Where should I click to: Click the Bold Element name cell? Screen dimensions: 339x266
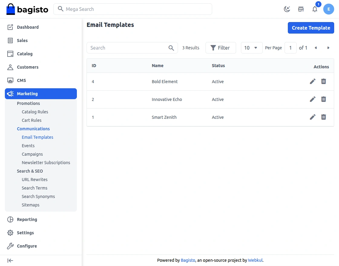pos(165,82)
